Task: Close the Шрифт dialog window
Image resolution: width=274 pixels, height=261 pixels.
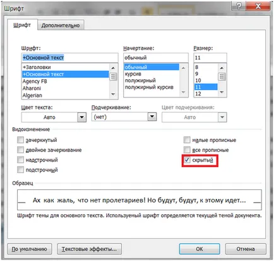Action: pos(258,6)
